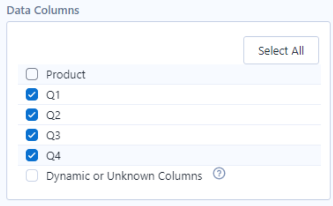Click empty space in the Q1 row
Viewport: 333px width, 206px height.
[x=191, y=95]
